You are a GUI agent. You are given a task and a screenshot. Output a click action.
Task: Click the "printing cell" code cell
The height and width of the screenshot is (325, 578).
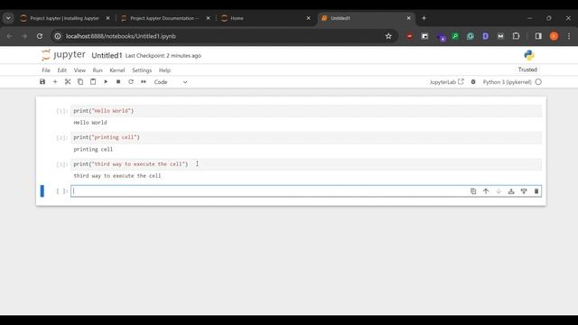(306, 137)
